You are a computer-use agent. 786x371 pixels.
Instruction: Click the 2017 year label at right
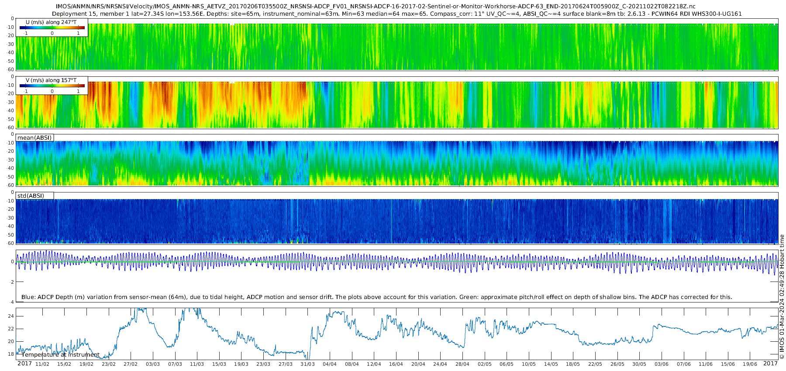click(770, 364)
